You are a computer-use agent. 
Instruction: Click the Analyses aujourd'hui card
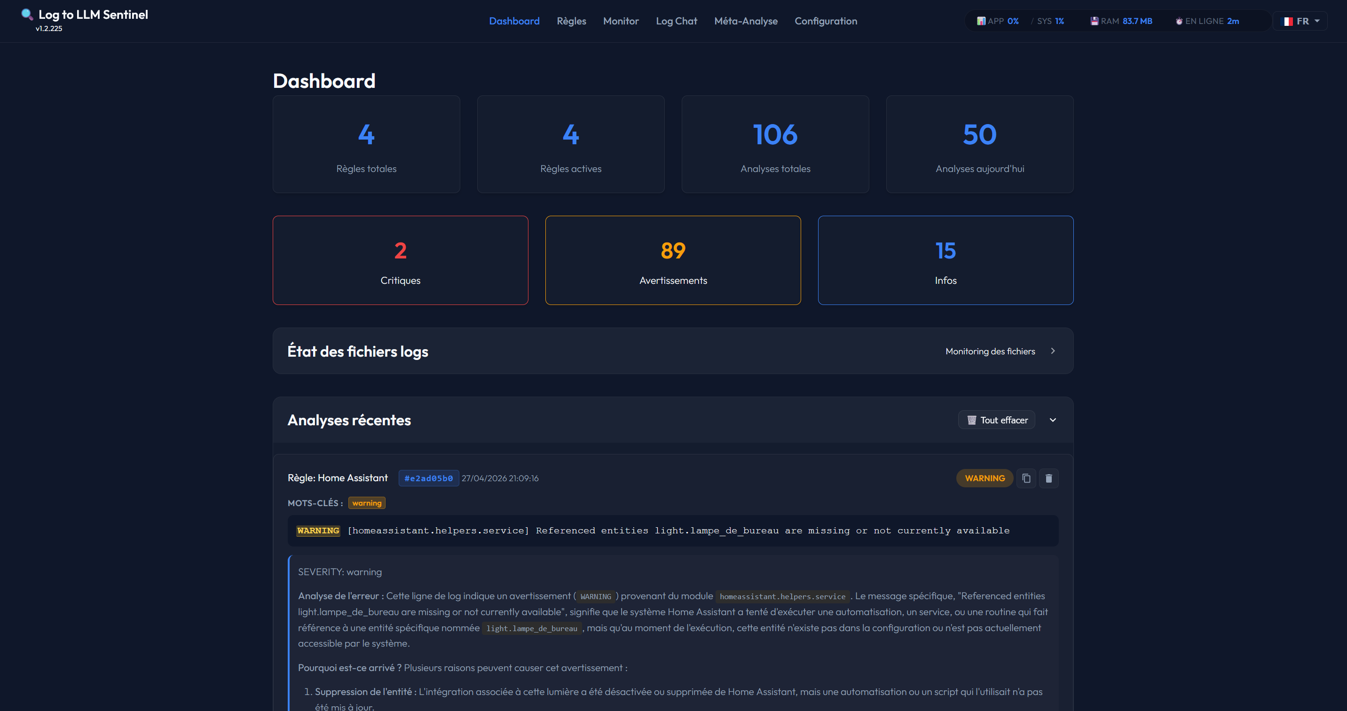click(979, 144)
